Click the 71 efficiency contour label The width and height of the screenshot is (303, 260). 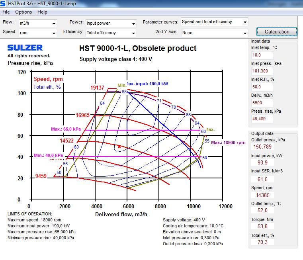(x=159, y=101)
